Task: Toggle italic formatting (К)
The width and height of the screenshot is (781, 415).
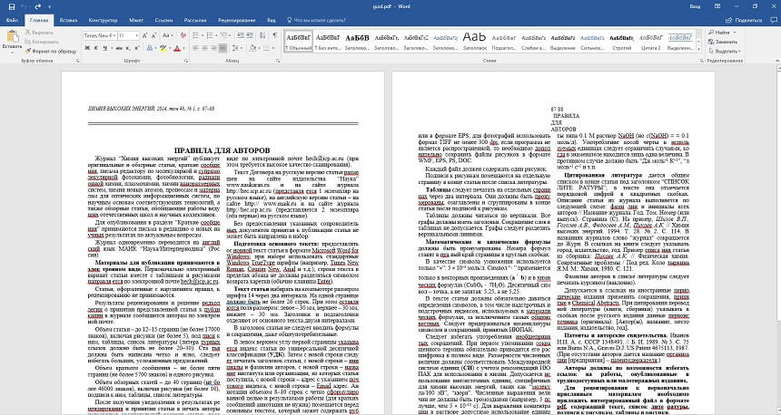Action: click(97, 49)
